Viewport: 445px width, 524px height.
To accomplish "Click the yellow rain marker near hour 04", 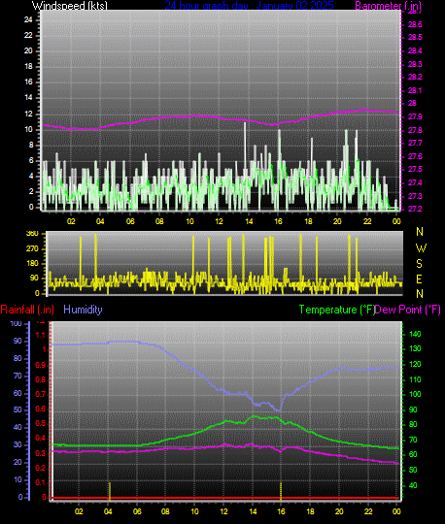I will (110, 491).
